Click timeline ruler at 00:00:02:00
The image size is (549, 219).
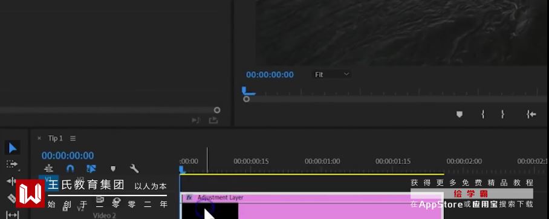coord(464,161)
